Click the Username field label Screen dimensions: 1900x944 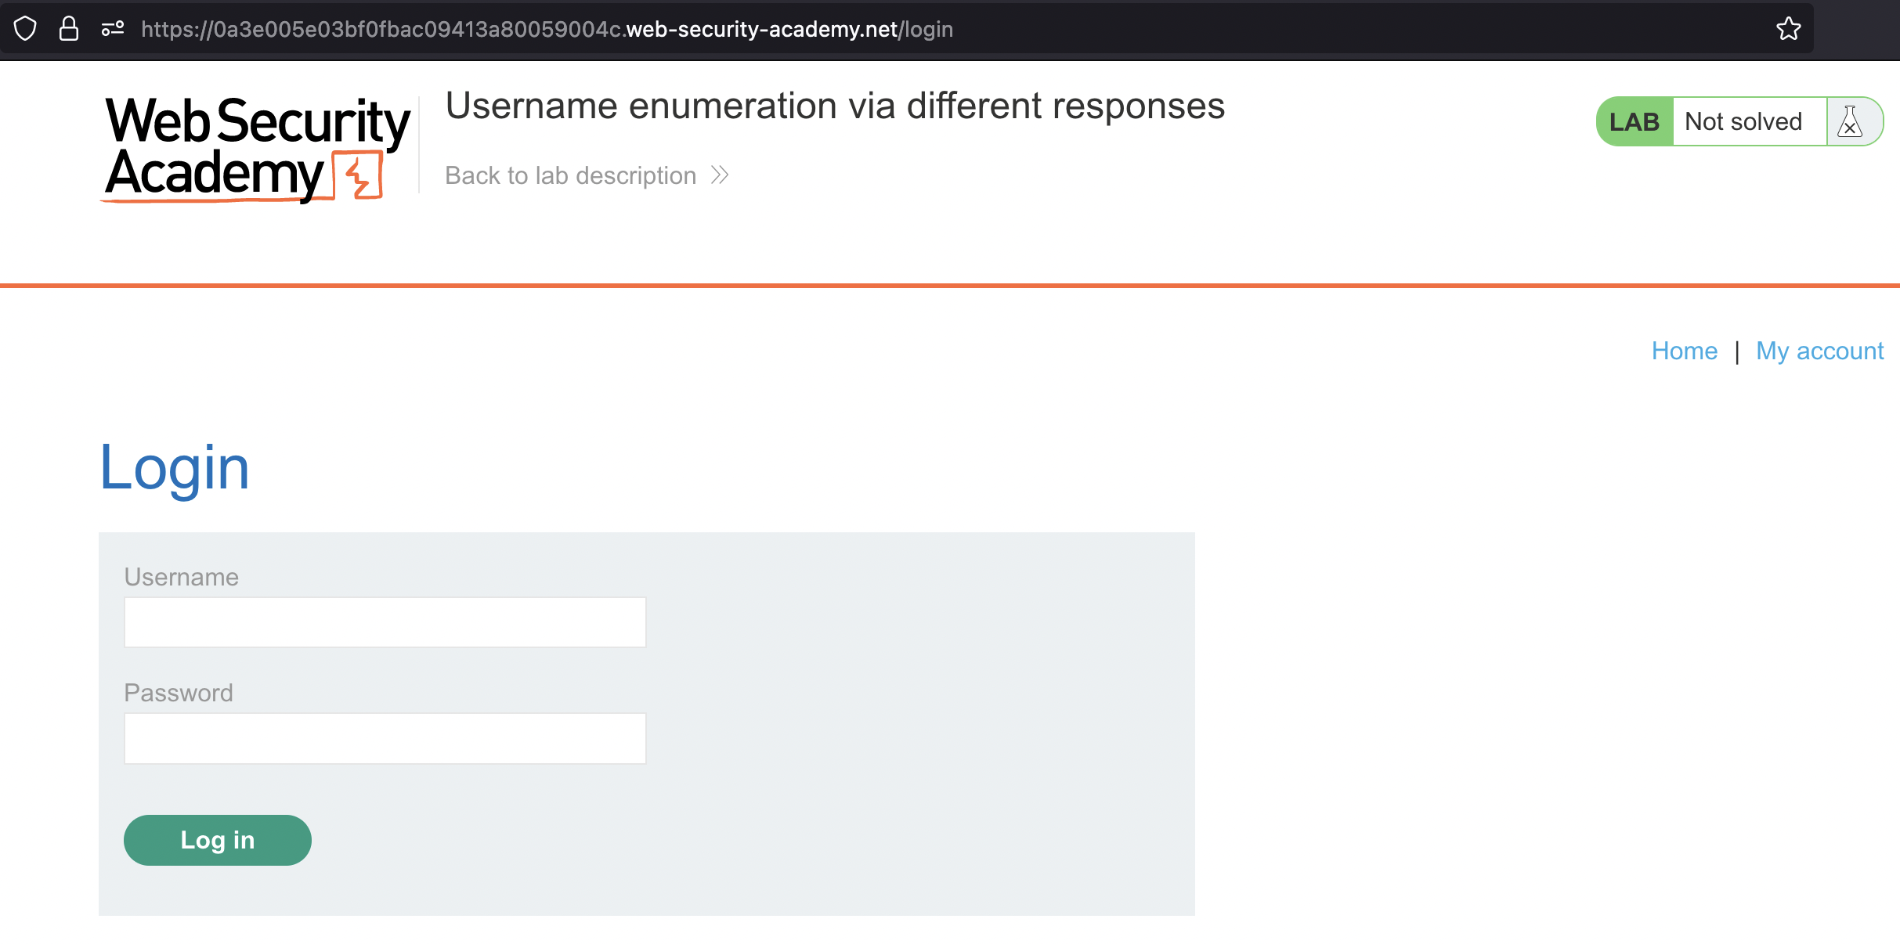pyautogui.click(x=181, y=577)
